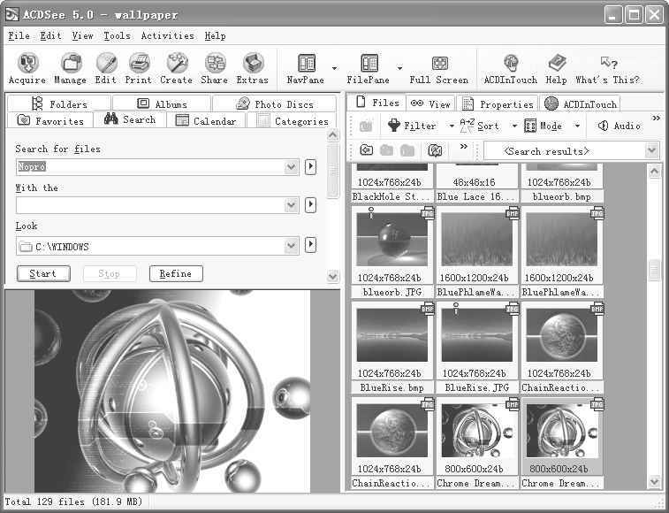Click the Print icon

click(139, 68)
